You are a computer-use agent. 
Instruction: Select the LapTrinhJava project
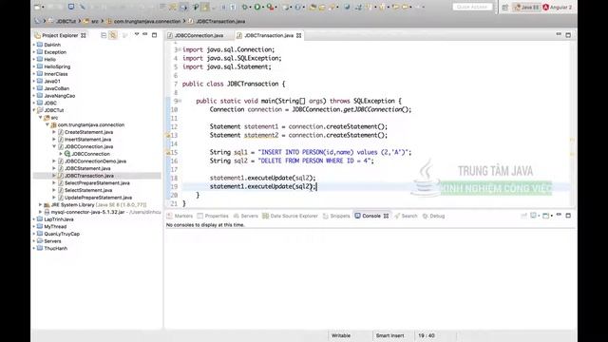click(x=59, y=219)
